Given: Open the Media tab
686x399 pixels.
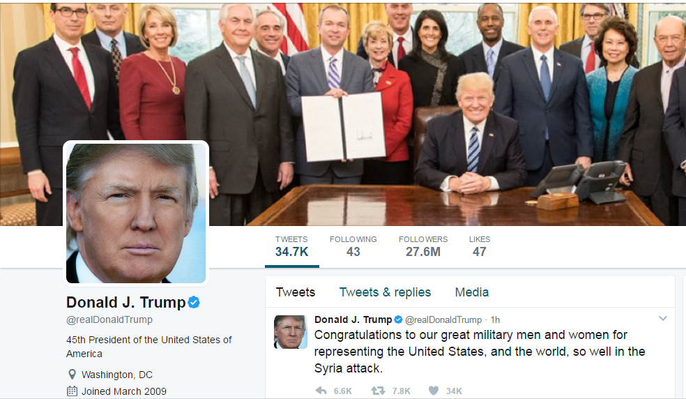Looking at the screenshot, I should pos(471,292).
